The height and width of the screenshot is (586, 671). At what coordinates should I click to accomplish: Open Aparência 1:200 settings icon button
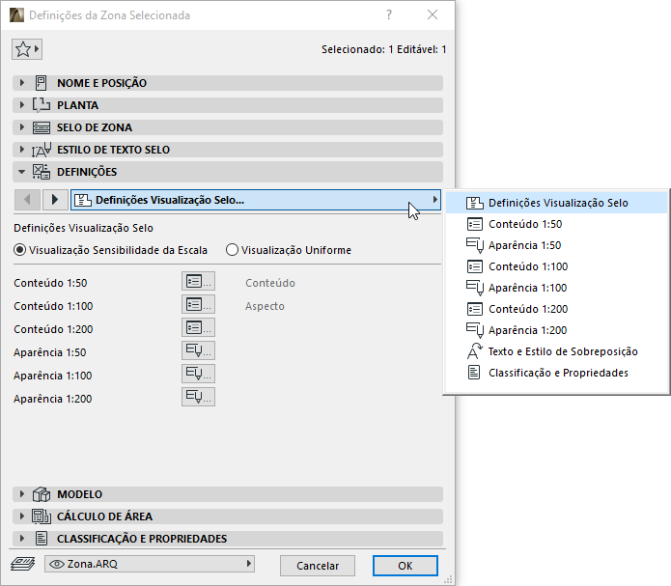(198, 397)
